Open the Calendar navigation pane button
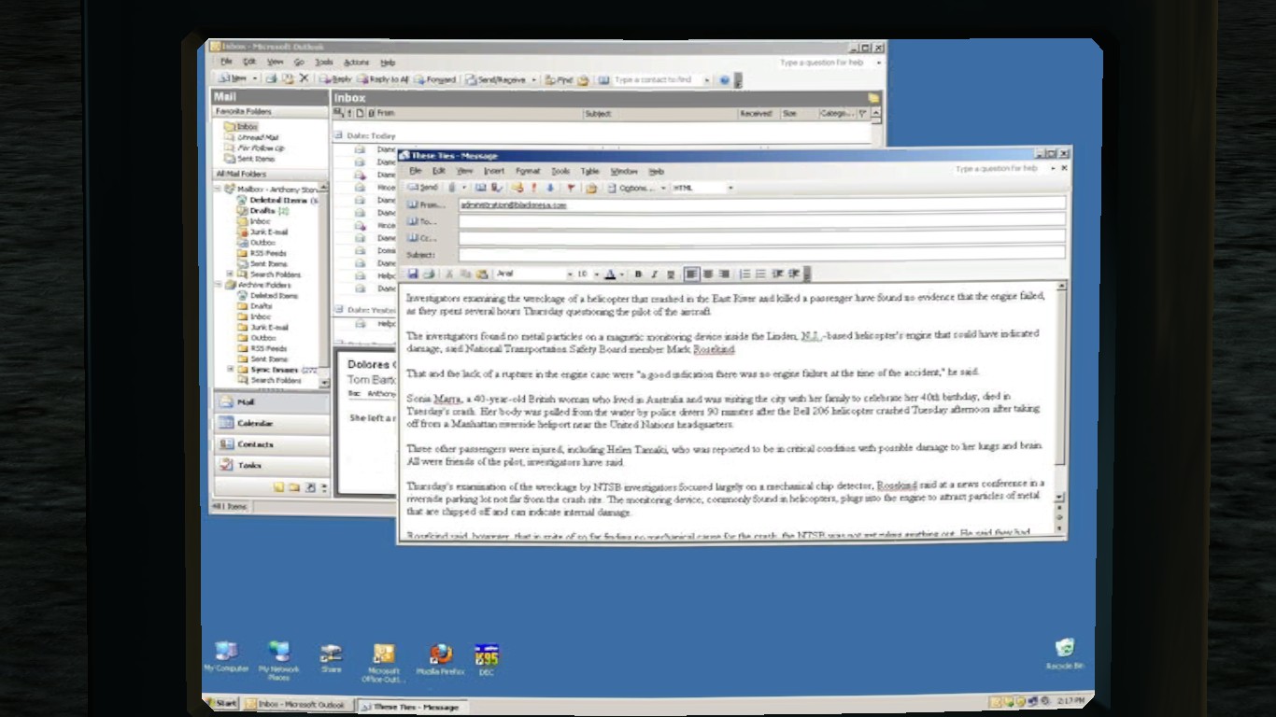 (272, 423)
